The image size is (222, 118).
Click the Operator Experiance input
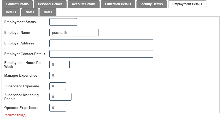pos(58,108)
